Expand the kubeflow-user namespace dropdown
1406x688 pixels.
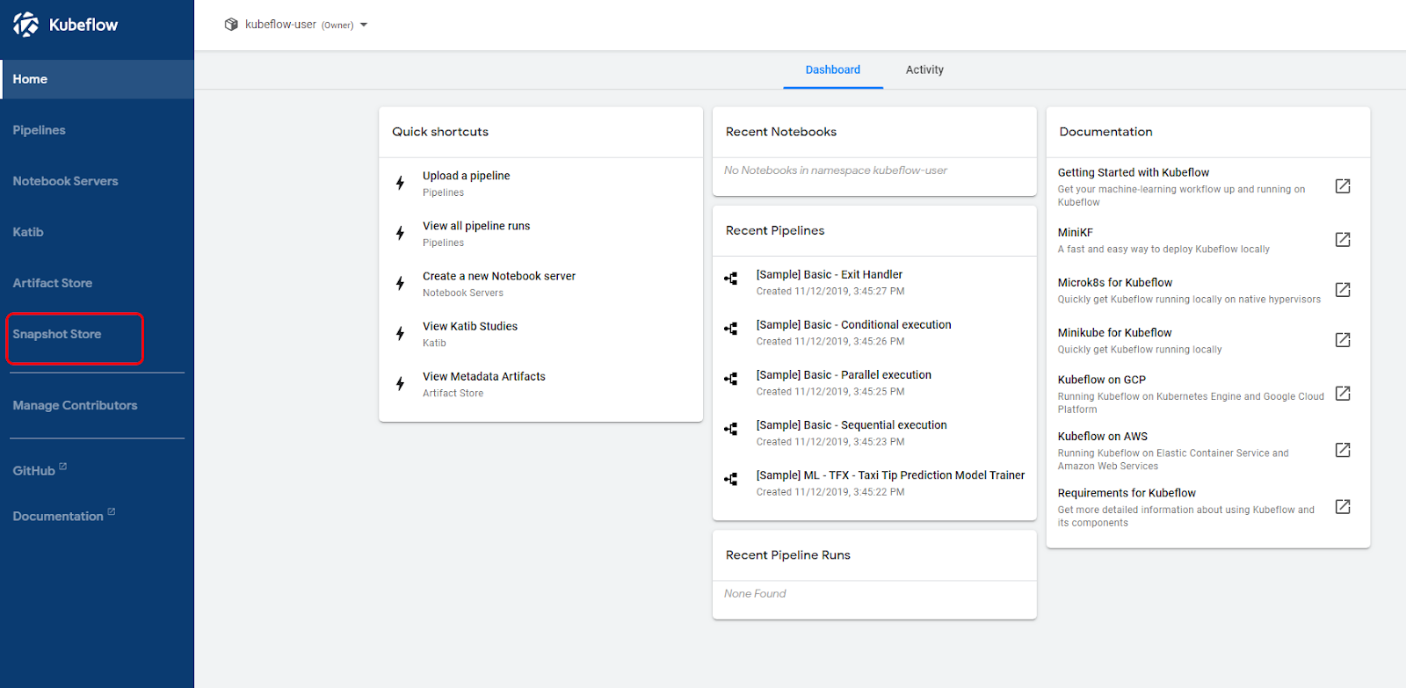click(x=364, y=25)
